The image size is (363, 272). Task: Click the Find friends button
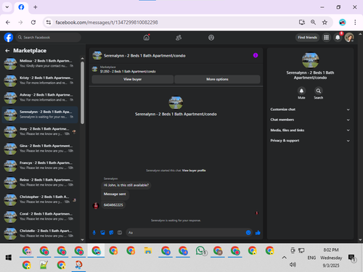(307, 38)
